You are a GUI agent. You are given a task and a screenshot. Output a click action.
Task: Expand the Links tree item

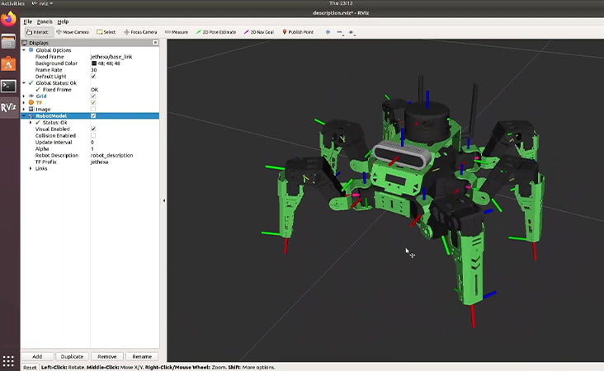point(31,168)
